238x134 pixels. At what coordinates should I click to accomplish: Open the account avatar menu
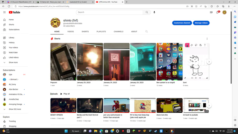click(224, 12)
